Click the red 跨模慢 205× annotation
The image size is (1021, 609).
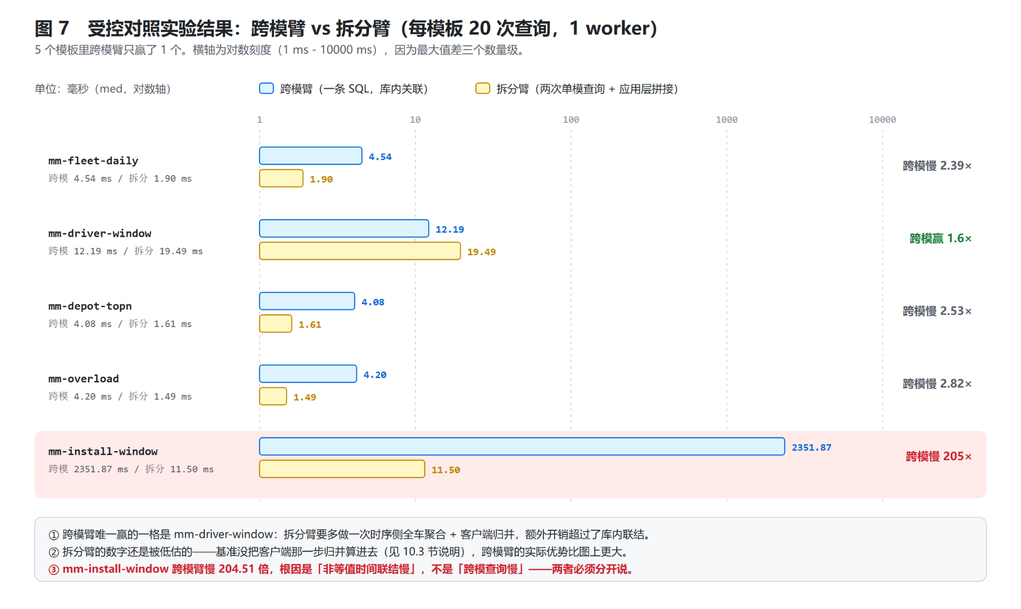click(939, 456)
